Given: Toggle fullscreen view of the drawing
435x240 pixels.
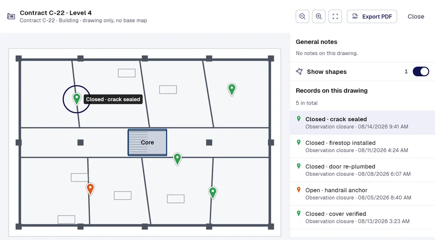Looking at the screenshot, I should pos(335,16).
